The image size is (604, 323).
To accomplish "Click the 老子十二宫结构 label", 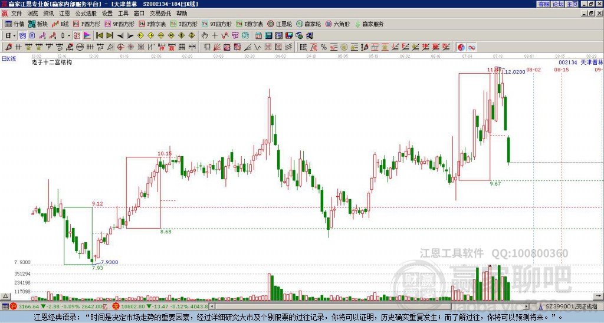I will click(52, 62).
